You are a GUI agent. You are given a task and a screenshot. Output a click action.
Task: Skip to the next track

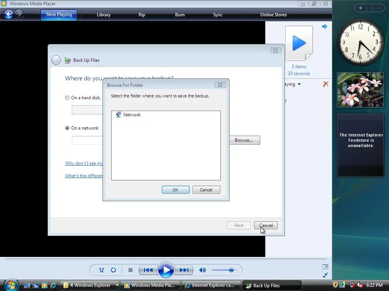184,270
